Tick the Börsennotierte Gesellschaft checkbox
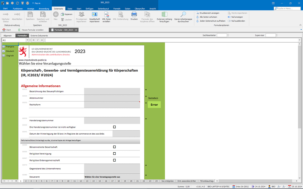Image resolution: width=303 pixels, height=189 pixels. (114, 147)
